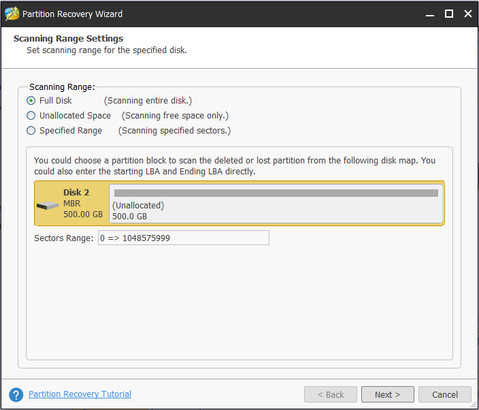Click the Scanning Range Settings heading
The image size is (479, 410).
coord(68,39)
